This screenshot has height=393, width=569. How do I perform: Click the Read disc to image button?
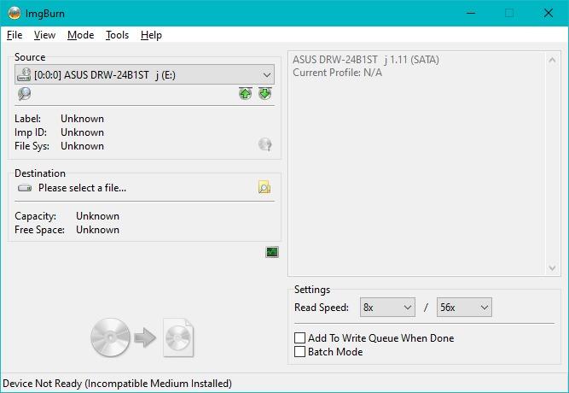click(142, 337)
